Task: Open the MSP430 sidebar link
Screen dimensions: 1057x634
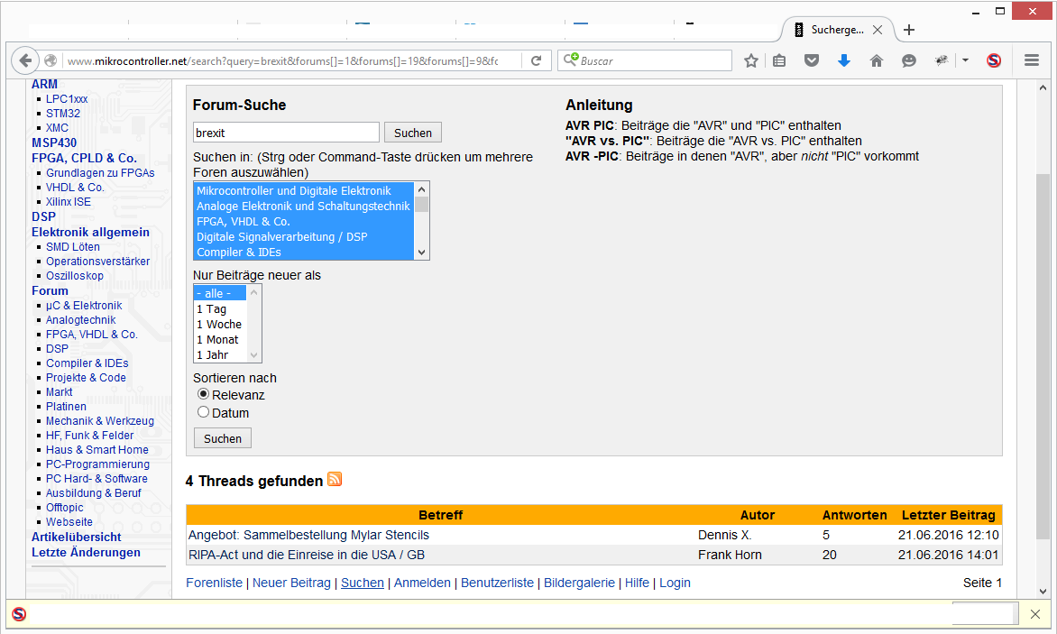Action: [x=54, y=142]
